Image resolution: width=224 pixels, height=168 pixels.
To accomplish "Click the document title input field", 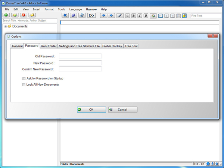I will click(140, 22).
